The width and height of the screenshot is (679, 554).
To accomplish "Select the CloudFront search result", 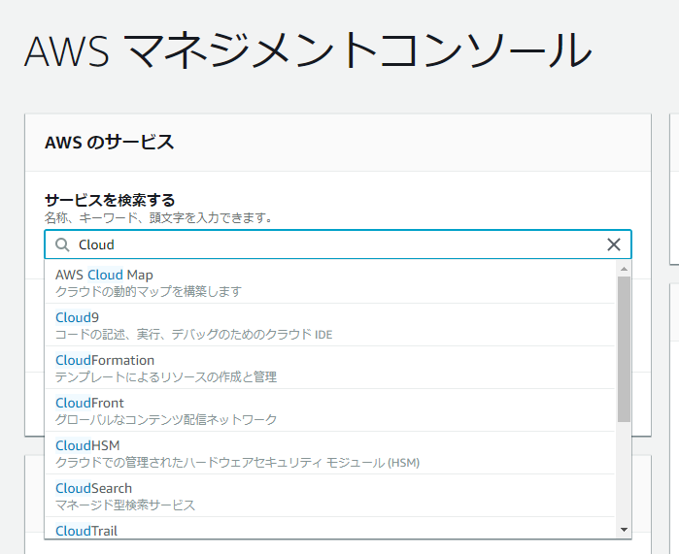I will pos(330,410).
